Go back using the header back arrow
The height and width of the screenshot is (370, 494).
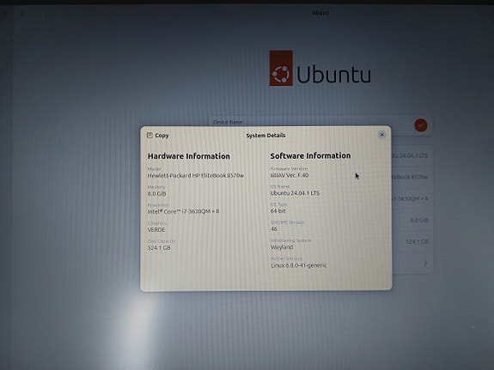coord(22,14)
